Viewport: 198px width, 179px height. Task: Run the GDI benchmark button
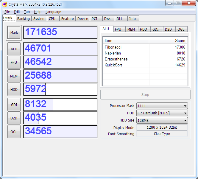(14, 105)
